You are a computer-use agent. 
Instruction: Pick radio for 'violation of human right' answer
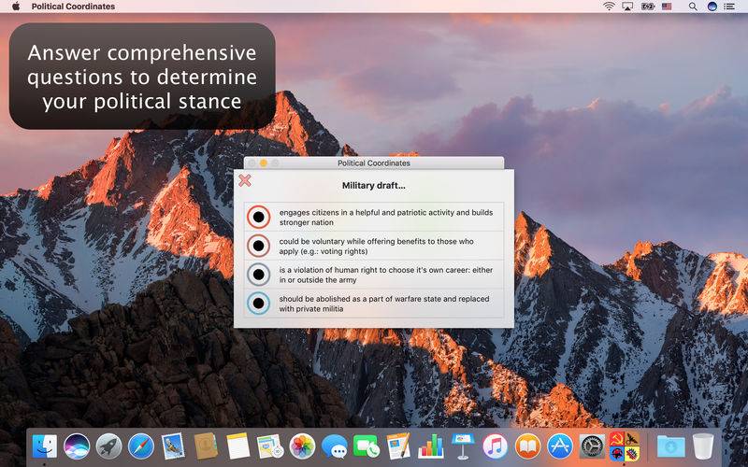(x=259, y=275)
